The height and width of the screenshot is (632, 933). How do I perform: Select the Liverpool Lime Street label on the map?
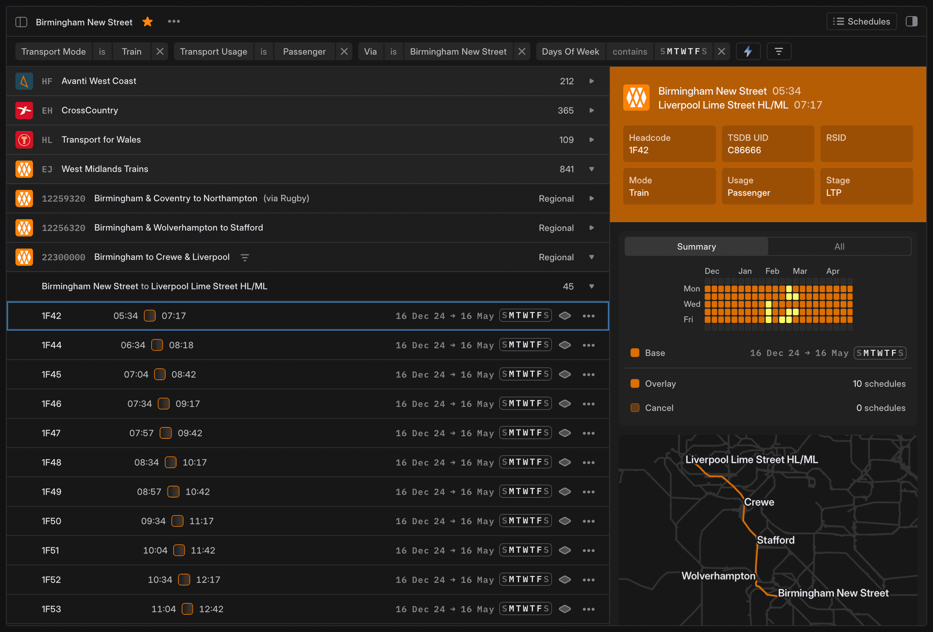751,460
